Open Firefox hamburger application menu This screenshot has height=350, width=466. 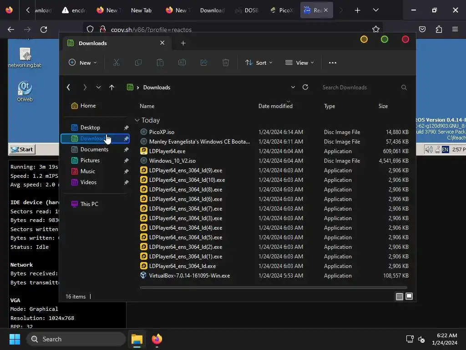tap(455, 29)
